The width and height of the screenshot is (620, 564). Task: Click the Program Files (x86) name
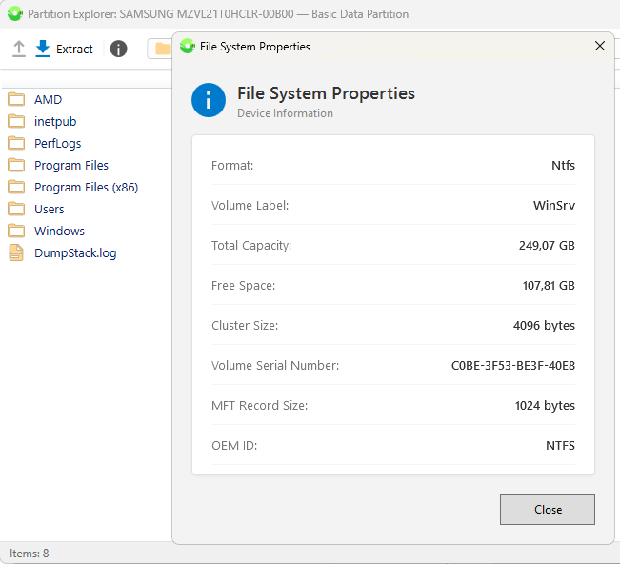[x=87, y=188]
